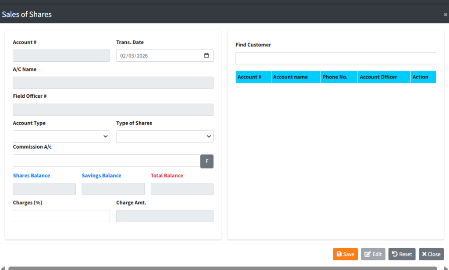Click the Account # column header
This screenshot has width=449, height=270.
(253, 77)
